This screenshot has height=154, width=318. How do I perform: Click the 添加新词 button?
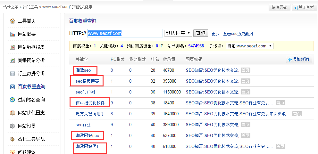299,60
